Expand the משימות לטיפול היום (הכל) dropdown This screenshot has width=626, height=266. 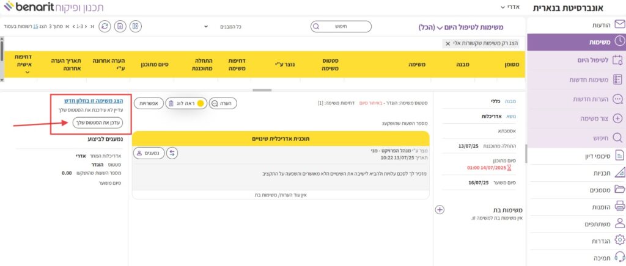[x=439, y=27]
